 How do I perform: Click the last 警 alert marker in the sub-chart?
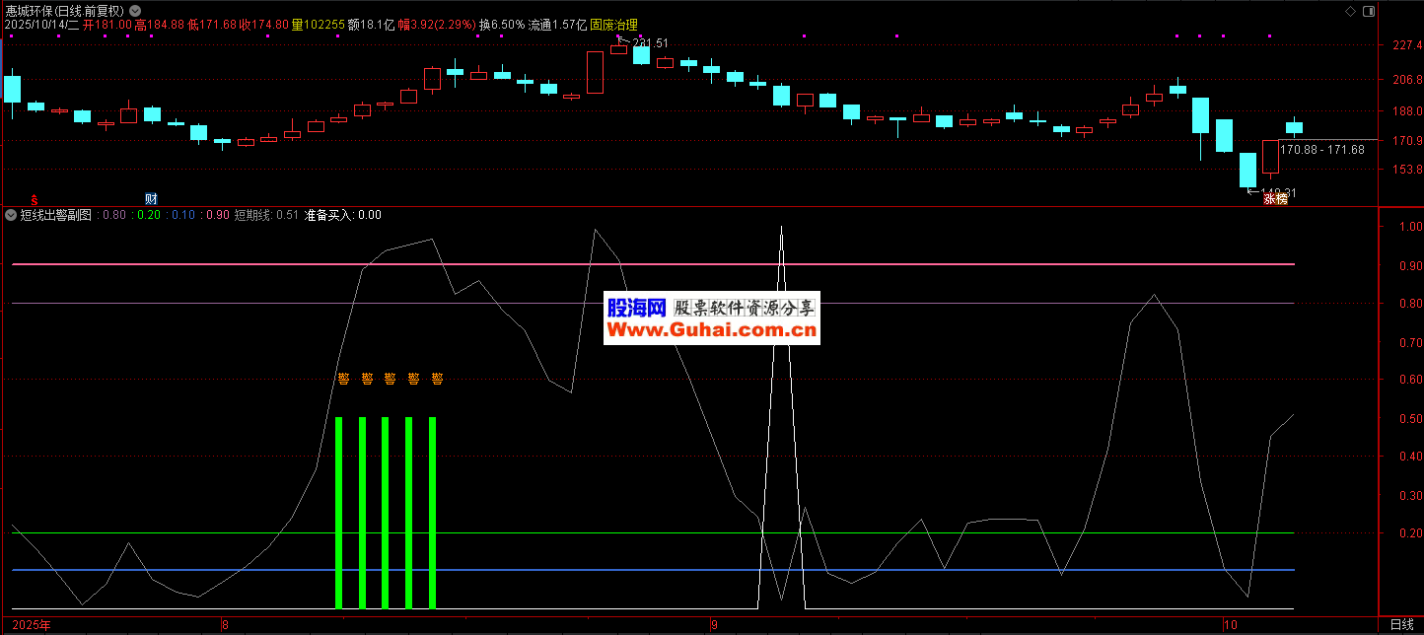tap(437, 378)
